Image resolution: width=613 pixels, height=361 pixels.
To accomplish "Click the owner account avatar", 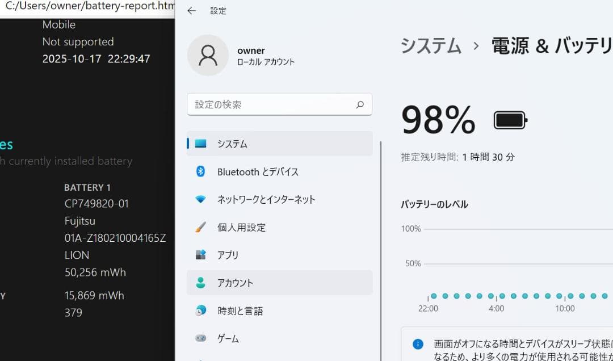I will [x=208, y=55].
